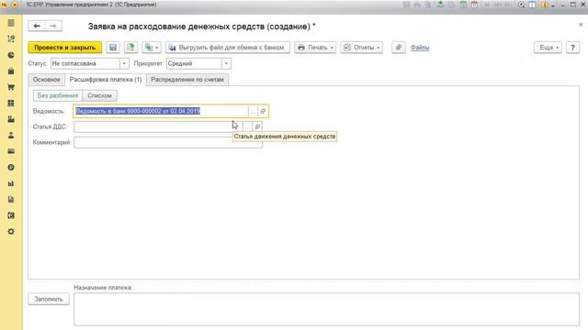
Task: Open the Файлы link
Action: tap(420, 48)
